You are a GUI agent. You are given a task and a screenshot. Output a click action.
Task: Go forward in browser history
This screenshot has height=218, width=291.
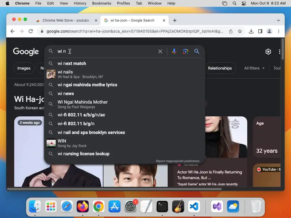[x=22, y=31]
